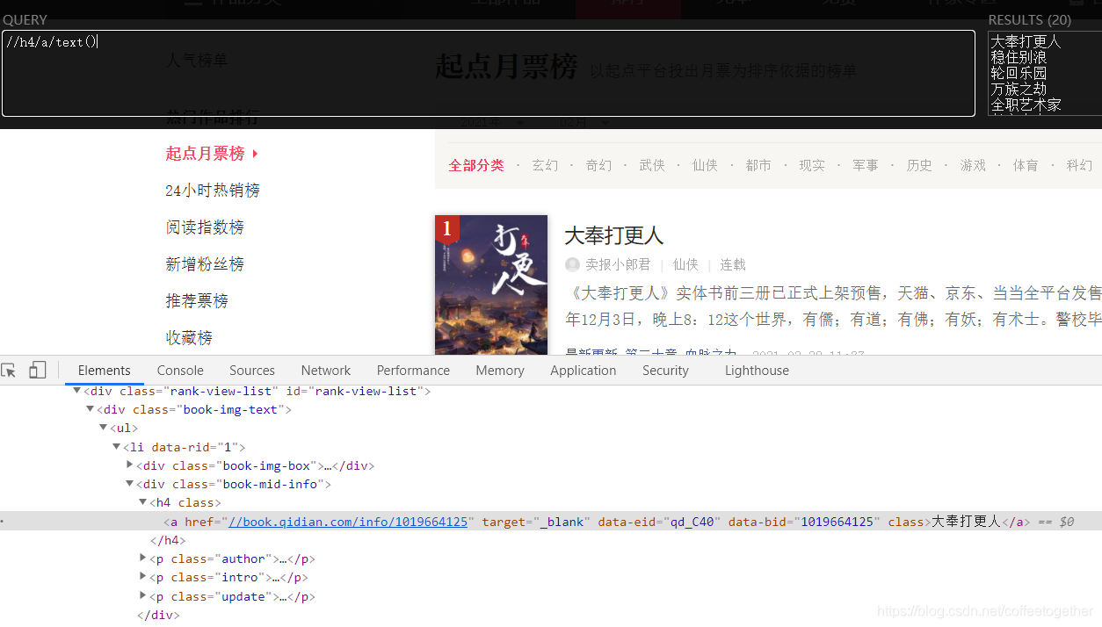The height and width of the screenshot is (627, 1102).
Task: Open the Network panel tab
Action: [x=325, y=370]
